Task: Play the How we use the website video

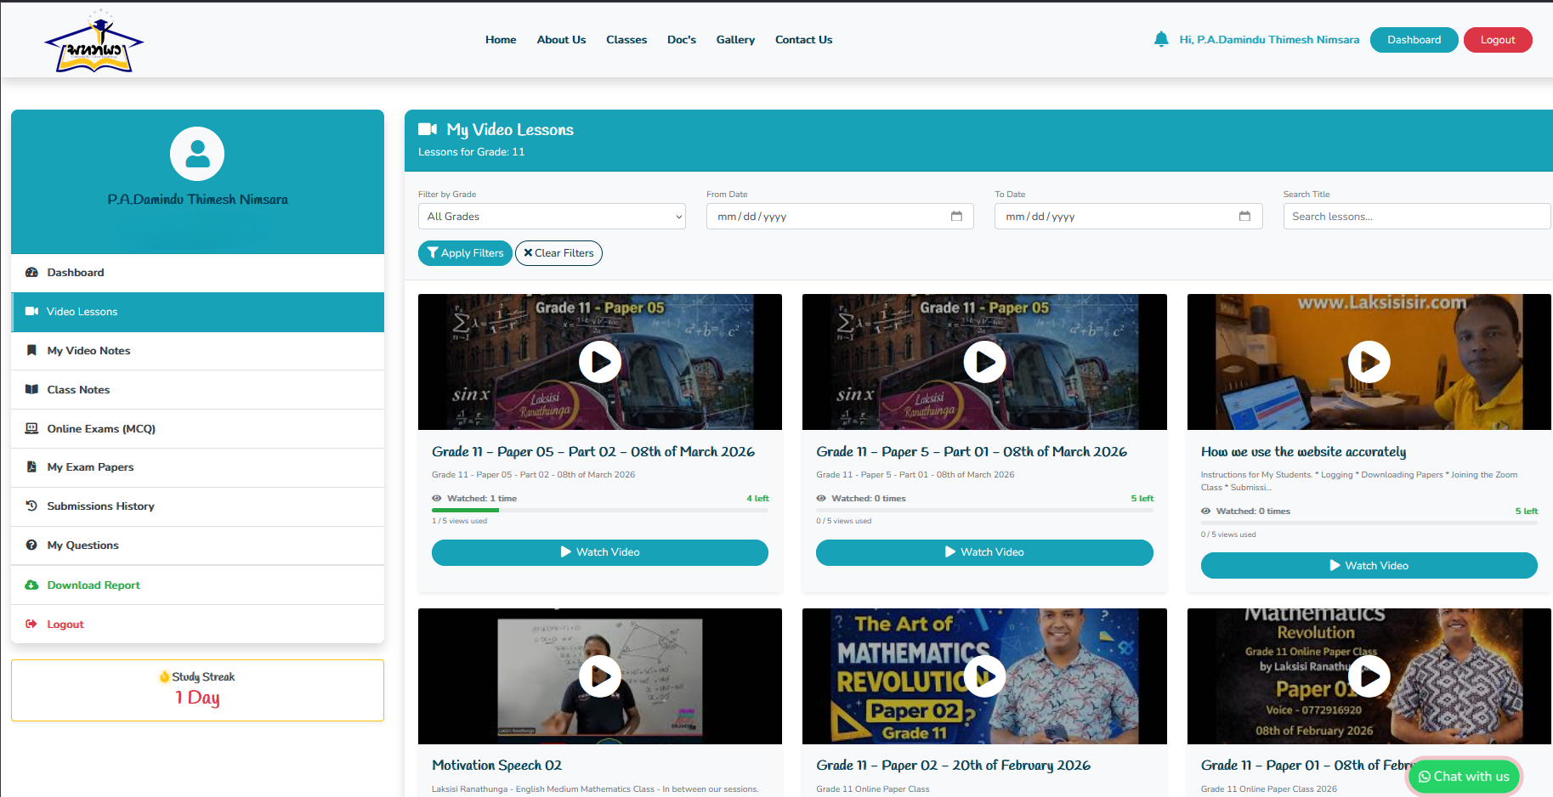Action: tap(1369, 362)
